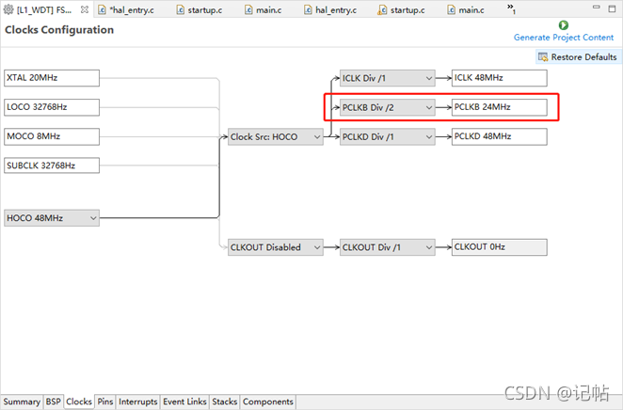Close the L1_WDT FSP configuration tab
Image resolution: width=623 pixels, height=410 pixels.
[85, 9]
